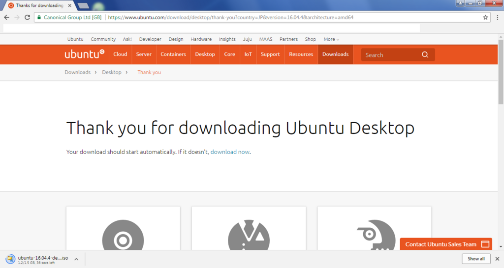Image resolution: width=504 pixels, height=268 pixels.
Task: Click the Thank you for downloading heading
Action: click(240, 128)
